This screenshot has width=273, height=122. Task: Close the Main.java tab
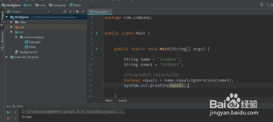[109, 12]
